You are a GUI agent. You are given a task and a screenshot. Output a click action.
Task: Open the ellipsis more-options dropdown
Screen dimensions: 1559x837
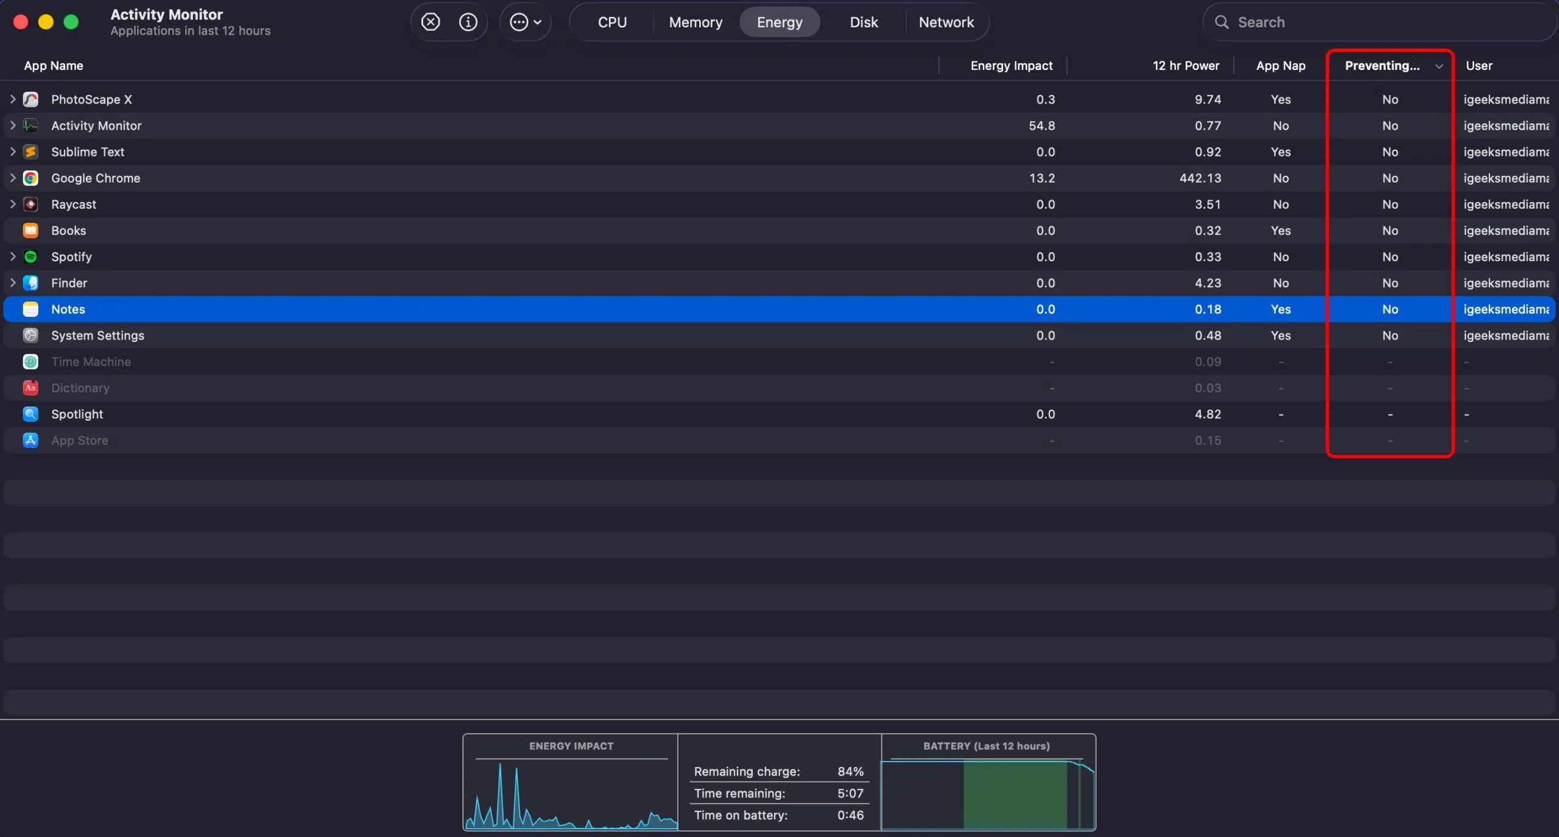coord(526,23)
